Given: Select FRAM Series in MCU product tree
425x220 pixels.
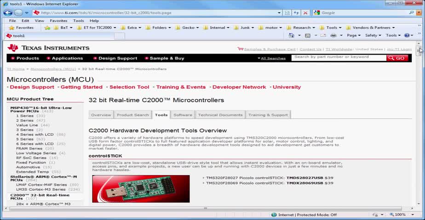Looking at the screenshot, I should tap(29, 148).
